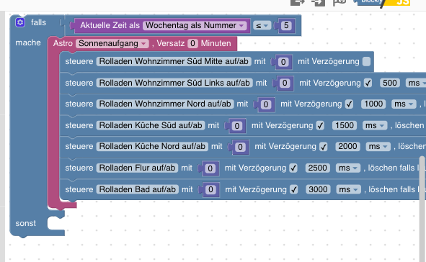Image resolution: width=426 pixels, height=262 pixels.
Task: Open ms unit dropdown on Rolladen Bad row
Action: tap(349, 189)
